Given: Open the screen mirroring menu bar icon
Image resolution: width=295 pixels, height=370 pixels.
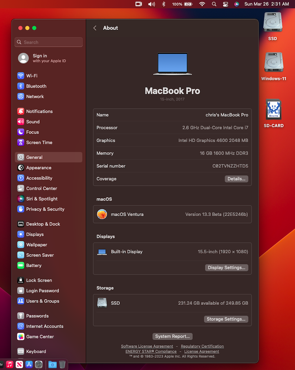Looking at the screenshot, I should pyautogui.click(x=139, y=4).
